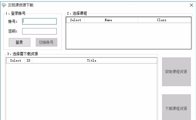Click the 获取课程资源 button
Viewport: 196px width, 120px height.
coord(176,72)
